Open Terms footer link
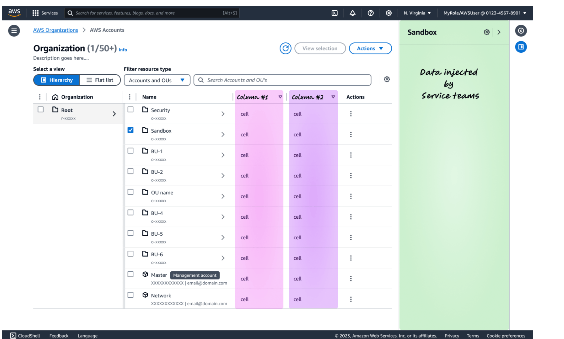The height and width of the screenshot is (339, 564). click(473, 336)
